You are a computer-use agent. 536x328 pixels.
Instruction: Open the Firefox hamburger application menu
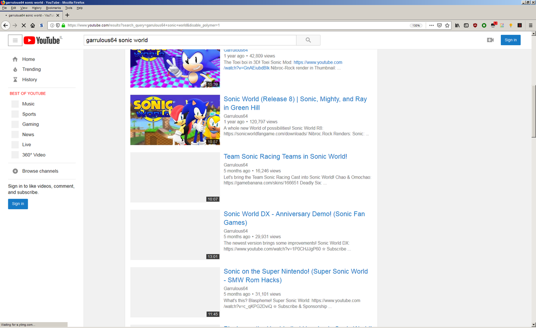531,26
